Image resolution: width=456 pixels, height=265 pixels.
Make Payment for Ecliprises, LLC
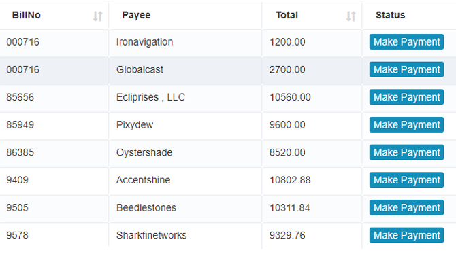[x=406, y=97]
